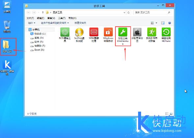Click 更多工具 in address breadcrumb
The width and height of the screenshot is (194, 138).
(x=58, y=13)
